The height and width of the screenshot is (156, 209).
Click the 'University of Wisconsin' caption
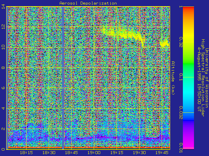[x=207, y=78]
